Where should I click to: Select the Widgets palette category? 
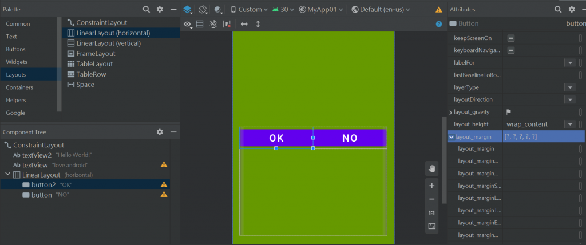point(17,62)
